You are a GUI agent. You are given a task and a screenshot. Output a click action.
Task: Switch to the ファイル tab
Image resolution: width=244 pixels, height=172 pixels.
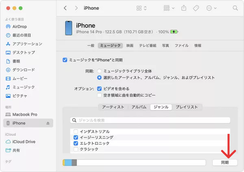point(181,46)
